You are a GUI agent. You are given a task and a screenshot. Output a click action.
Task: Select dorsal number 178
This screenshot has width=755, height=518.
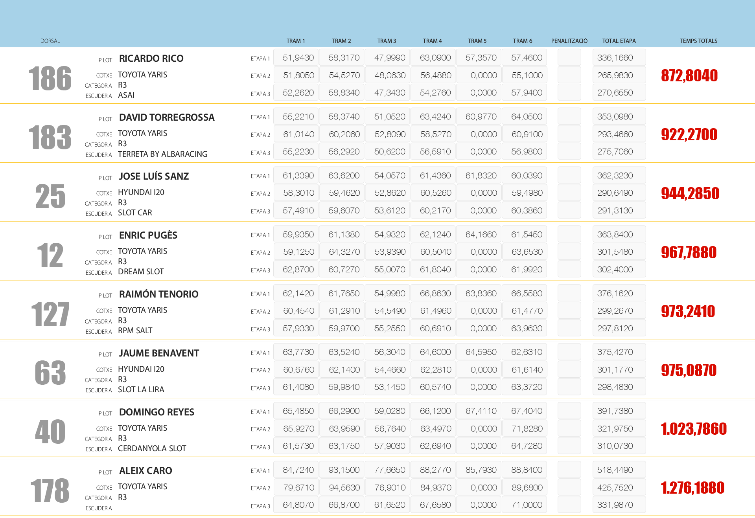[x=50, y=490]
